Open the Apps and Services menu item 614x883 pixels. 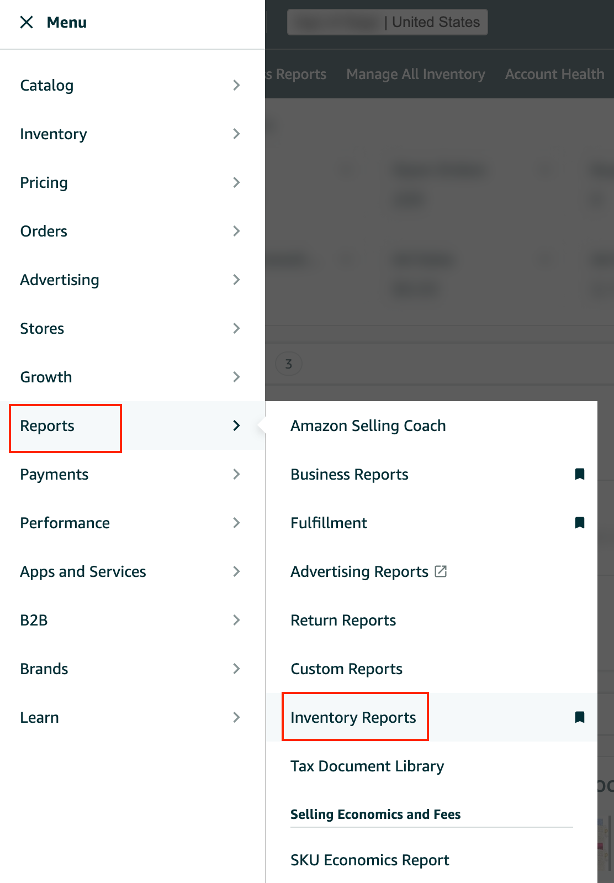(83, 572)
